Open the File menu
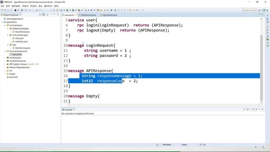270x152 pixels. (x=3, y=6)
